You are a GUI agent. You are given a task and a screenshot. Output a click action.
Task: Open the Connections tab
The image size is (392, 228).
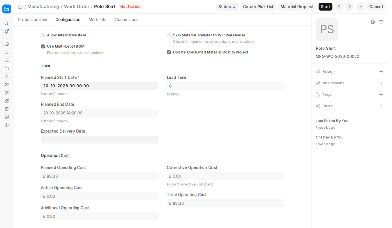tap(126, 20)
